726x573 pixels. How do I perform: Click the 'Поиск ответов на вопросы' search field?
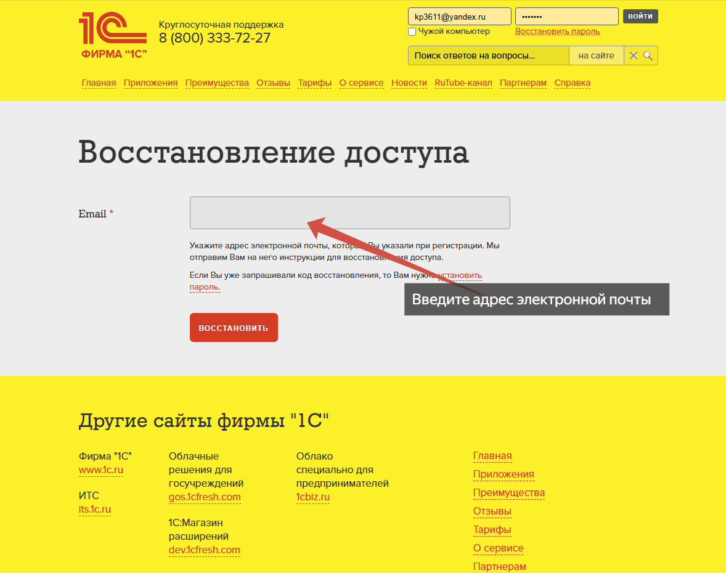(489, 55)
